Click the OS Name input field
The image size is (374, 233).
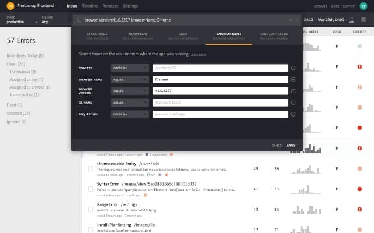coord(220,103)
